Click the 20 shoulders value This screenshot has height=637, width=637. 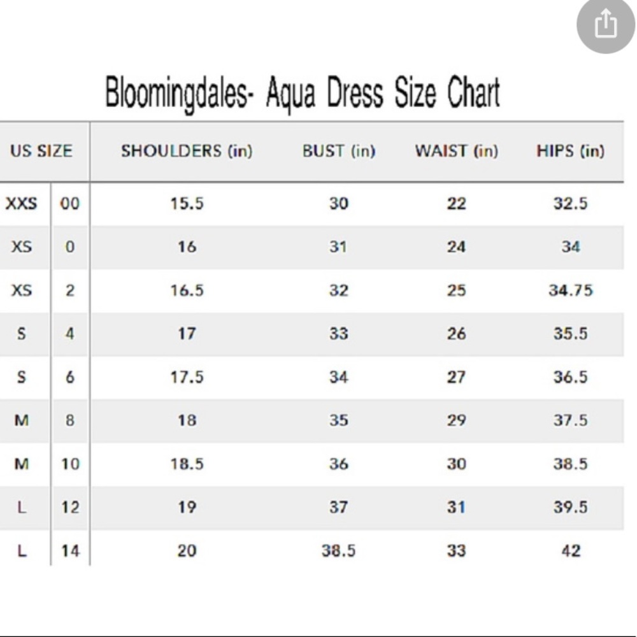coord(187,551)
